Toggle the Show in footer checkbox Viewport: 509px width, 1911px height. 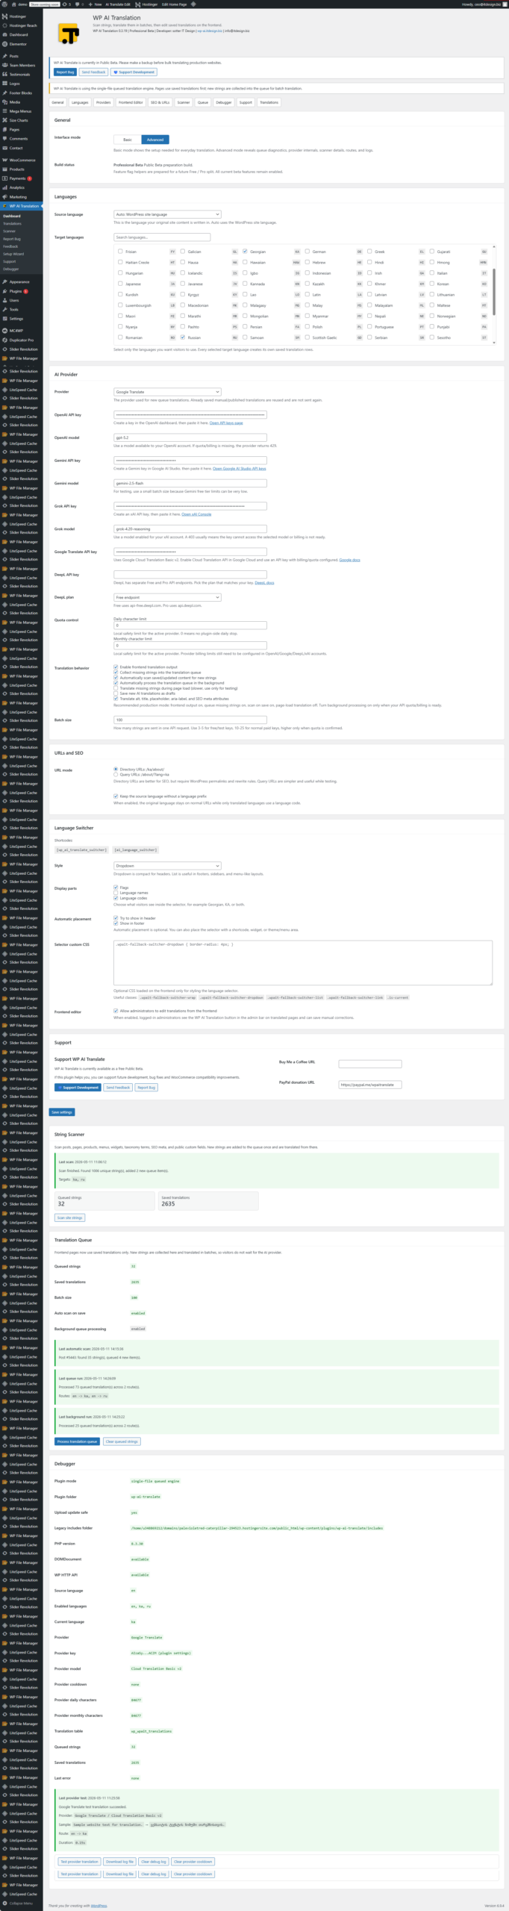[116, 923]
